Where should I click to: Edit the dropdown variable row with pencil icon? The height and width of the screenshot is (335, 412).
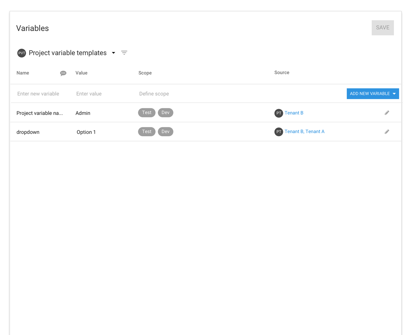click(x=387, y=131)
